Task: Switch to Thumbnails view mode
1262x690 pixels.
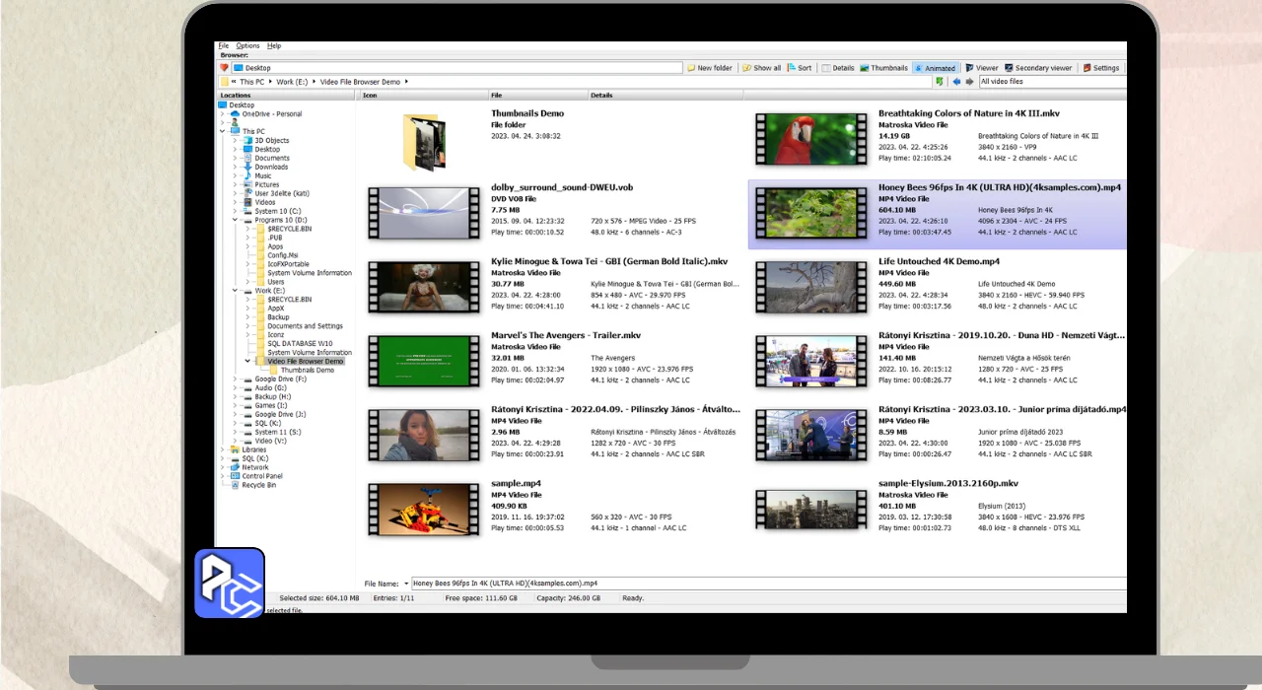Action: pyautogui.click(x=883, y=68)
